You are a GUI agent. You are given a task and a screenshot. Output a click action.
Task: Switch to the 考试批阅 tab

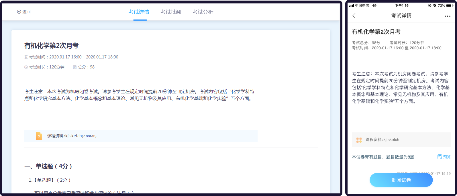pos(171,12)
